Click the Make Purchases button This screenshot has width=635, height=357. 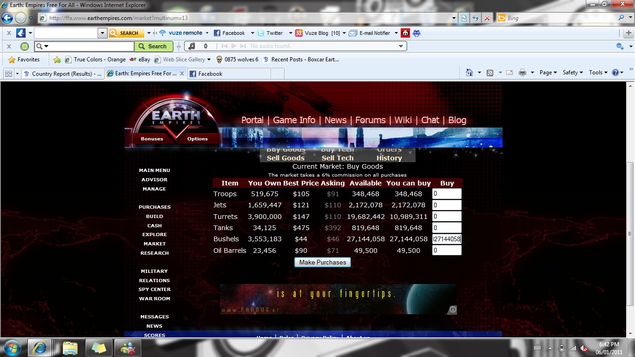coord(323,262)
